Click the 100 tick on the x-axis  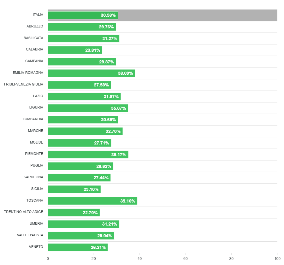pos(277,259)
